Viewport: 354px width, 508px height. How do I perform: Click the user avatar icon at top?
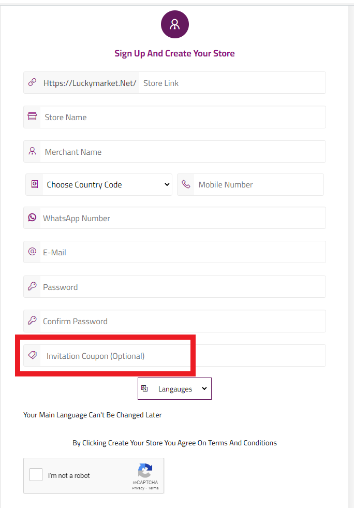click(x=175, y=24)
